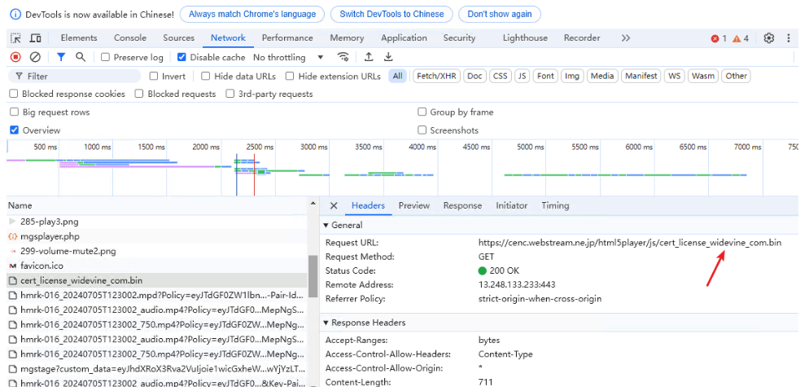Image resolution: width=809 pixels, height=387 pixels.
Task: Select 285-play3.png request row
Action: (x=158, y=222)
